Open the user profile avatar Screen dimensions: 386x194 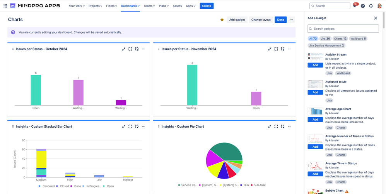pyautogui.click(x=379, y=6)
